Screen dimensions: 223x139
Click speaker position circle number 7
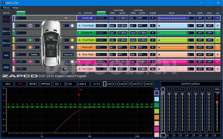pyautogui.click(x=30, y=62)
